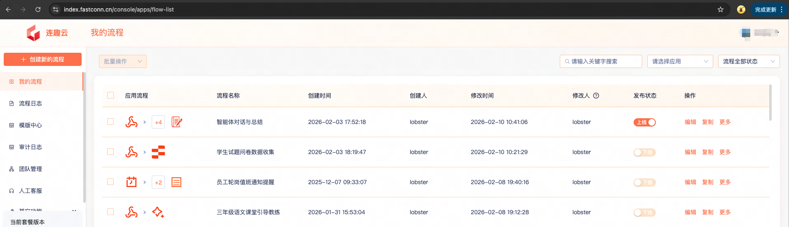Check the box for 员工轮岗值班通知提醒 row
Viewport: 789px width, 227px height.
point(110,182)
